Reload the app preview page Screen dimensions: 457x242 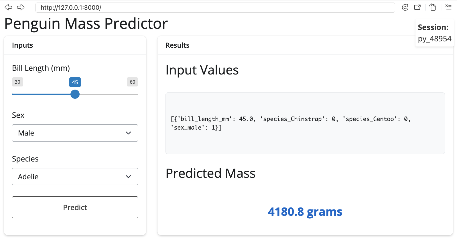405,7
